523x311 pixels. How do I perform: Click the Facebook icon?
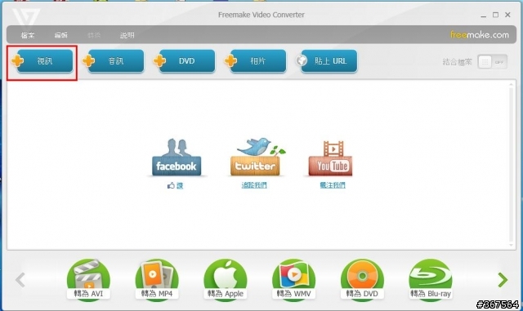click(177, 157)
